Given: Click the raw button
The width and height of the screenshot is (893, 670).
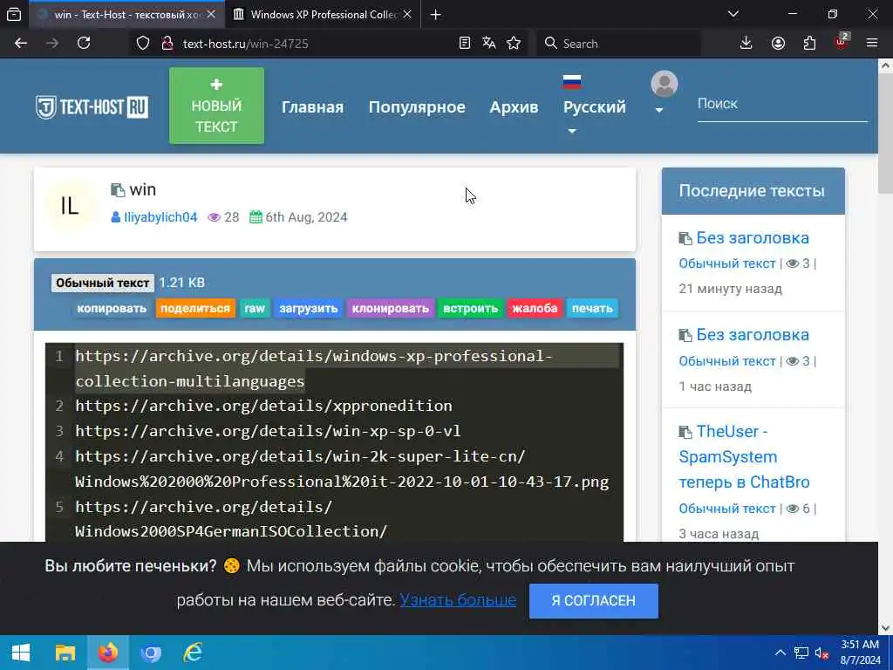Looking at the screenshot, I should point(255,308).
